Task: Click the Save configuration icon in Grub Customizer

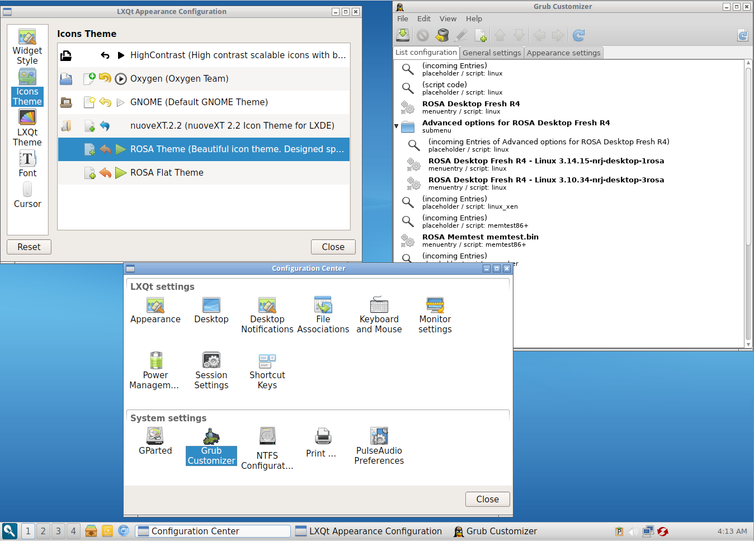Action: (x=403, y=35)
